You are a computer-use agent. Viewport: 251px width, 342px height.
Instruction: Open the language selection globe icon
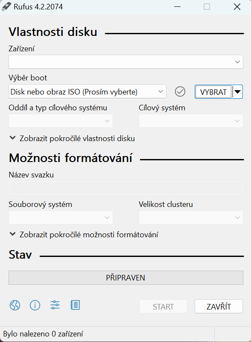pyautogui.click(x=15, y=305)
